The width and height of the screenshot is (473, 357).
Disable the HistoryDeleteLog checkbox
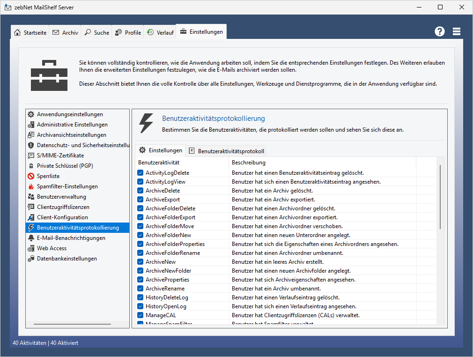(x=140, y=297)
